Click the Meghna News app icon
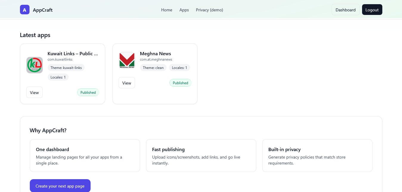Viewport: 402px width, 192px height. point(127,60)
